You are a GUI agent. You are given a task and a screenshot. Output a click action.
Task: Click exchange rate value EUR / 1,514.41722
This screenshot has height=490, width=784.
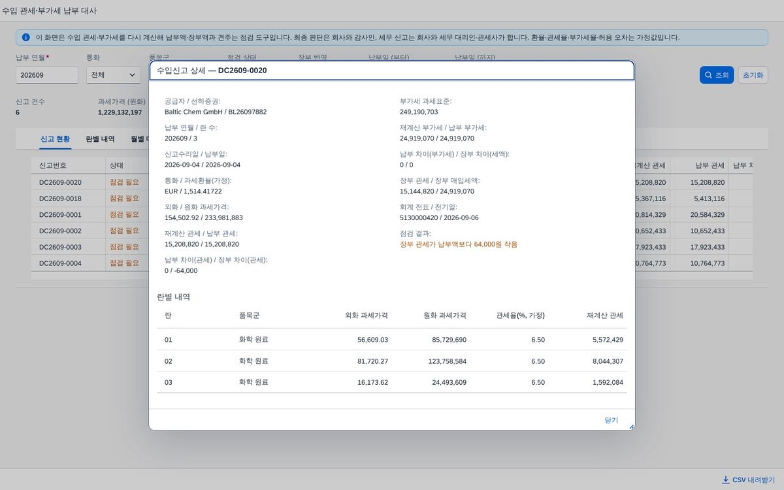[x=193, y=191]
